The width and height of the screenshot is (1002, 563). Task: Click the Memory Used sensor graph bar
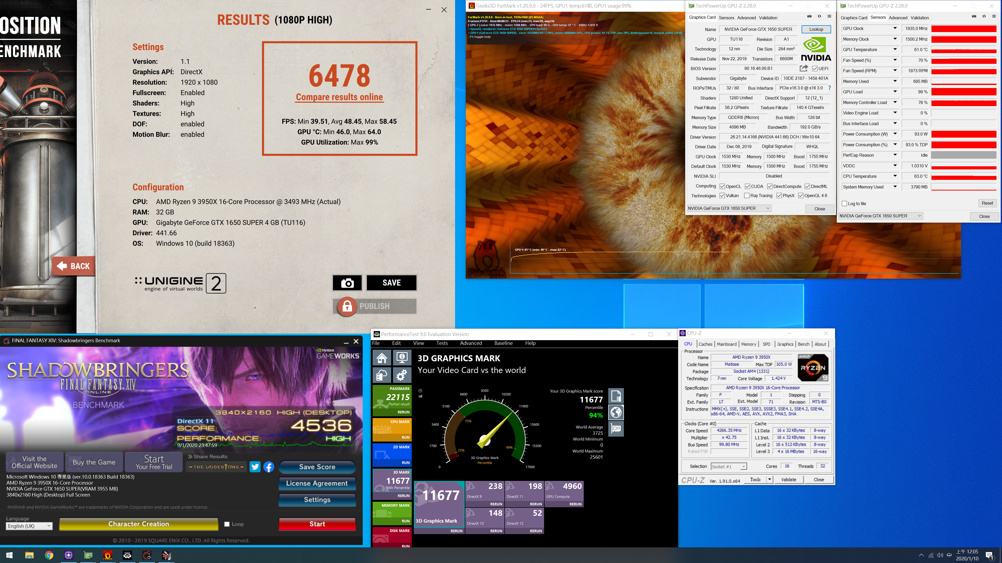pyautogui.click(x=963, y=82)
